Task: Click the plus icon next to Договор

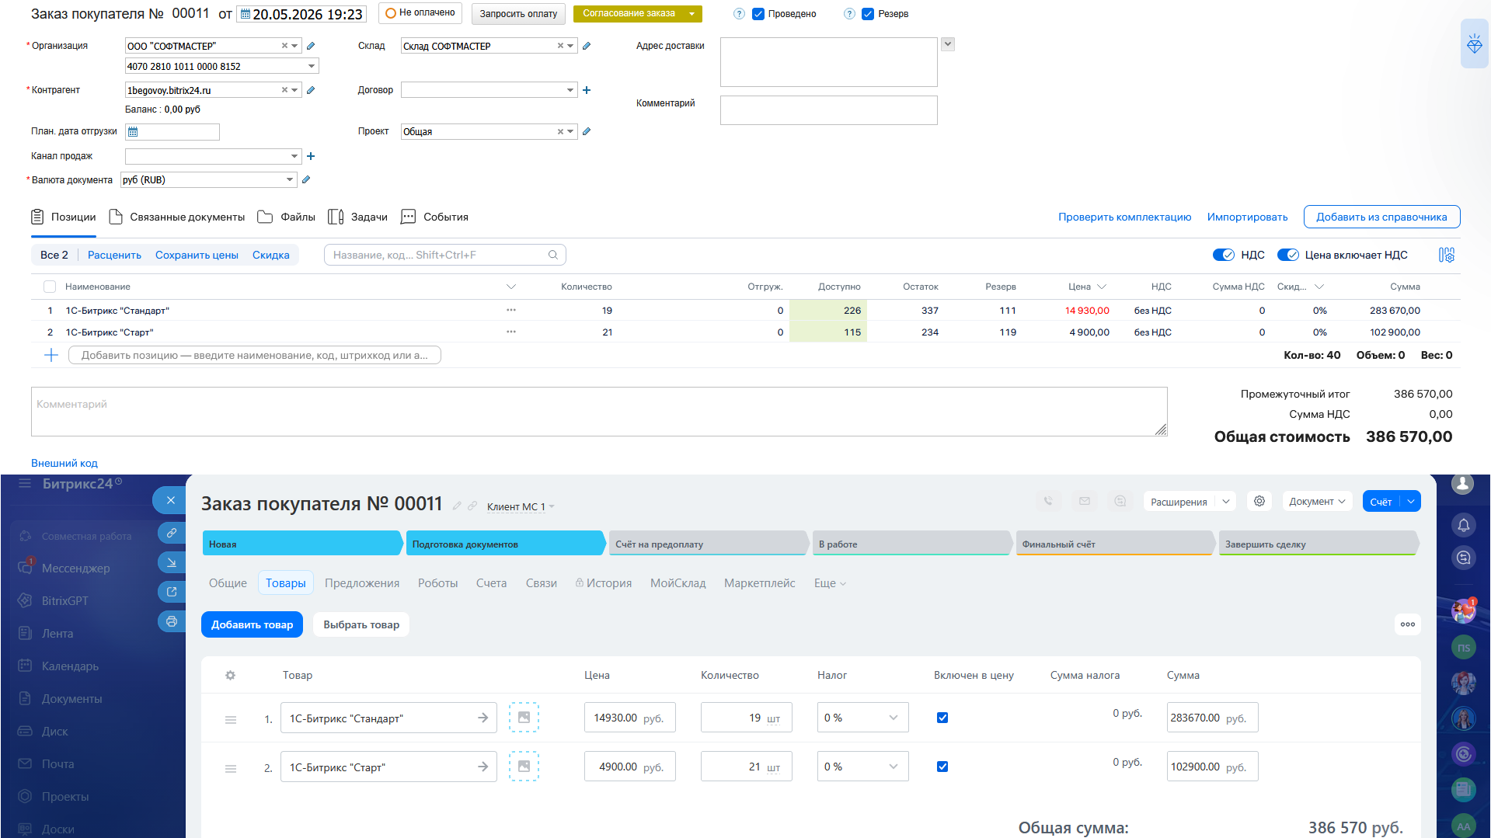Action: point(587,90)
